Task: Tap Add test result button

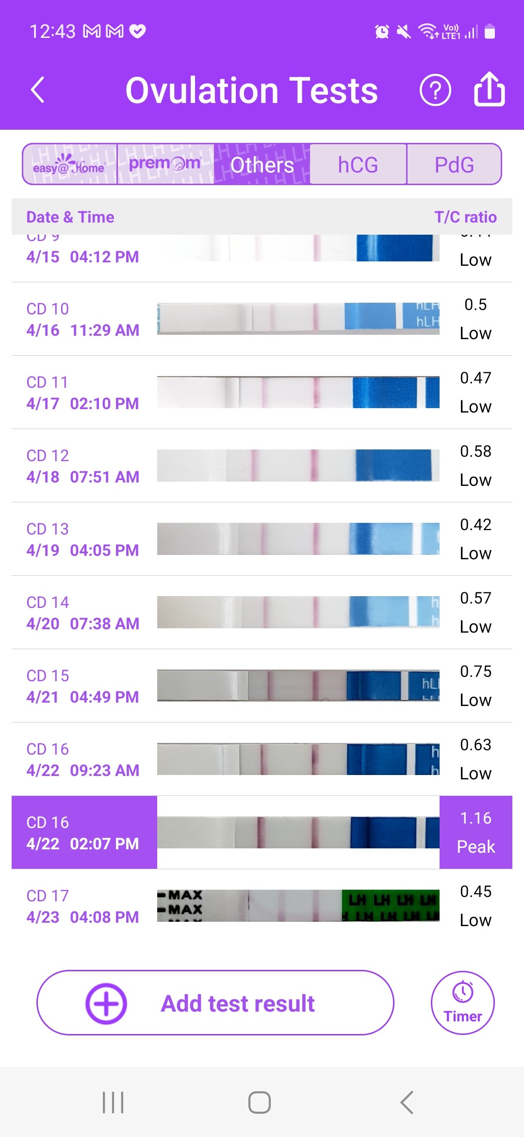Action: pyautogui.click(x=238, y=1003)
